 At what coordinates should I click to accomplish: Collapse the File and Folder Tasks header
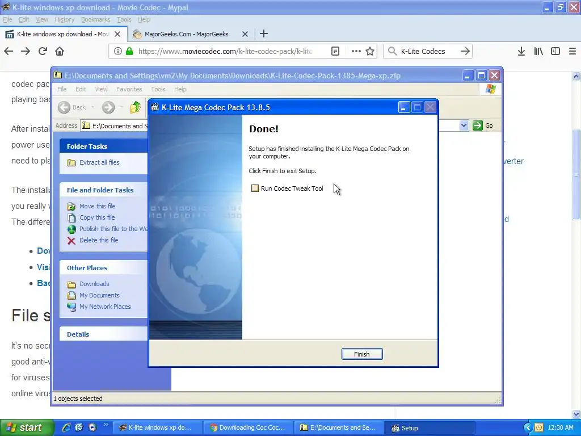point(103,190)
